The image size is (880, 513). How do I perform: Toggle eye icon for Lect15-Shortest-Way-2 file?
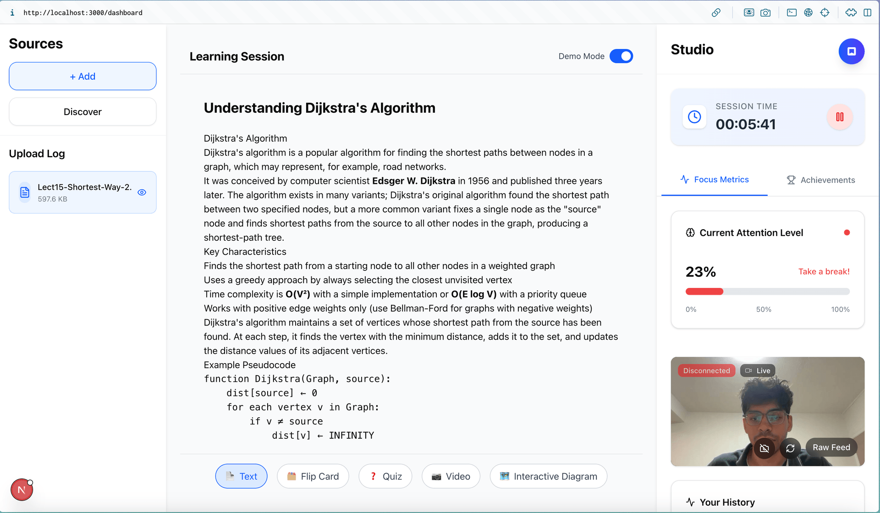[x=142, y=193]
